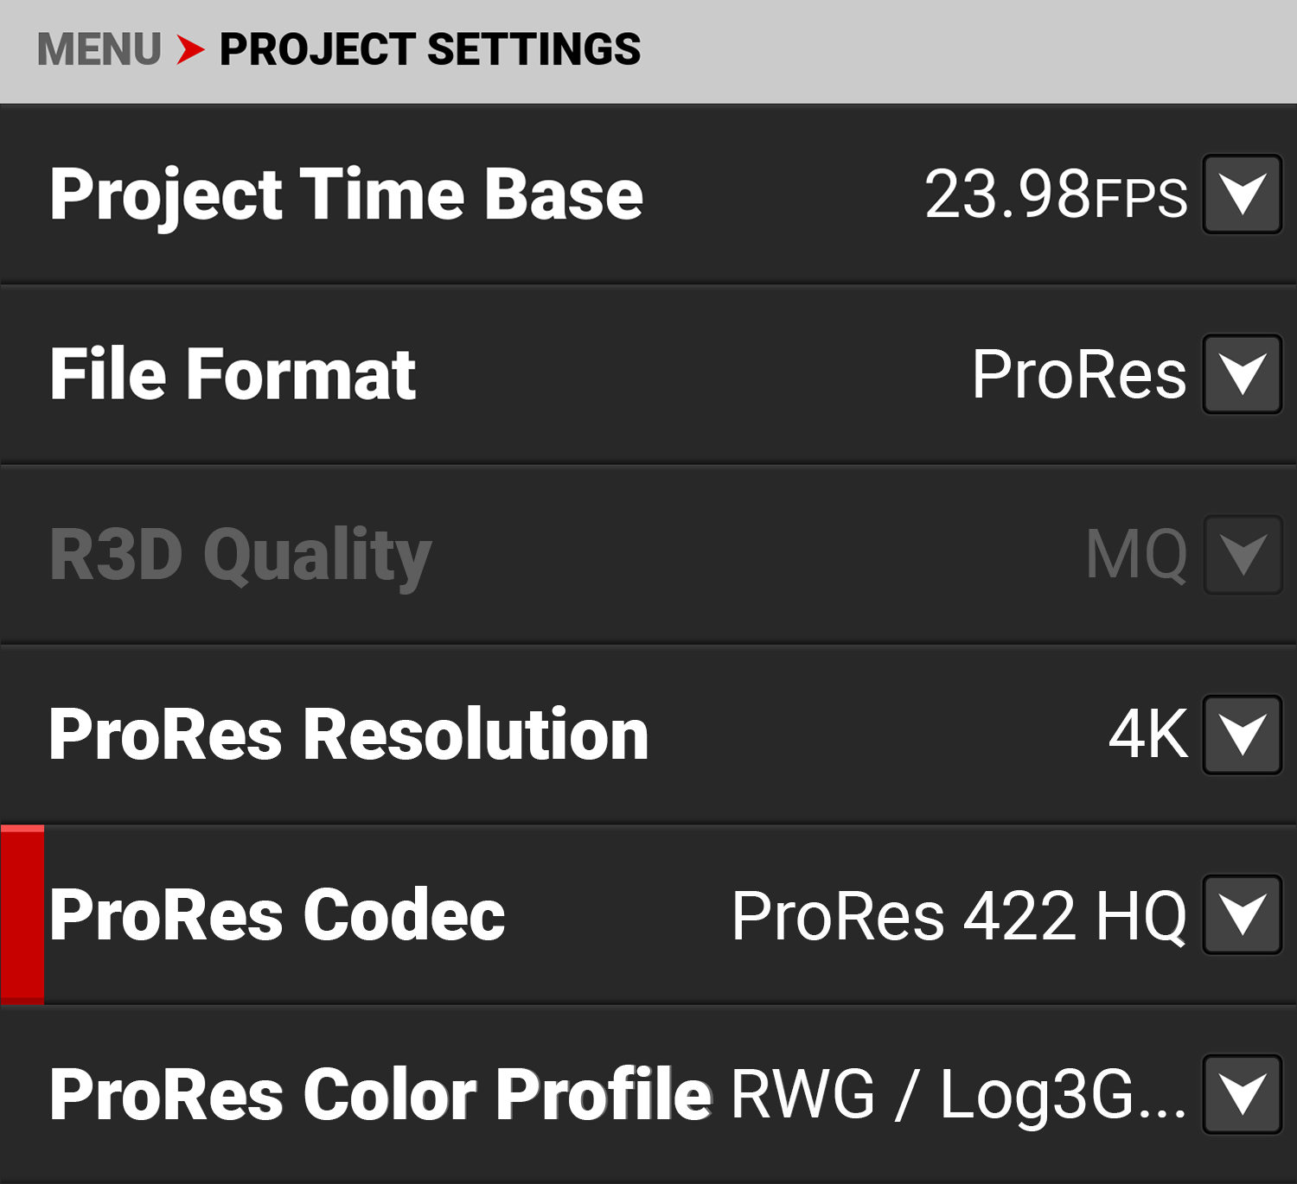Image resolution: width=1297 pixels, height=1184 pixels.
Task: Click the PROJECT SETTINGS title
Action: 429,49
